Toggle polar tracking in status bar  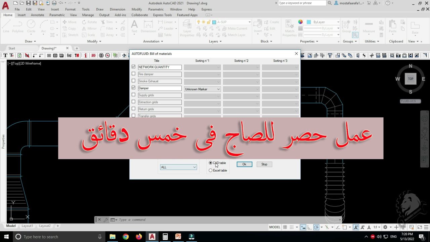pyautogui.click(x=316, y=227)
